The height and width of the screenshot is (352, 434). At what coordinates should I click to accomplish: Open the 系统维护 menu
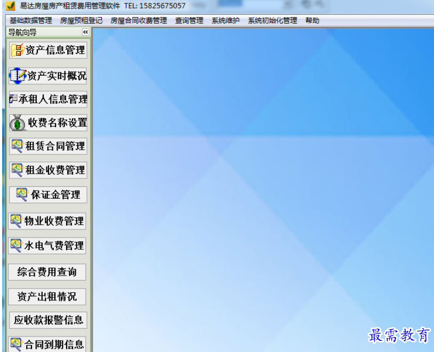226,20
